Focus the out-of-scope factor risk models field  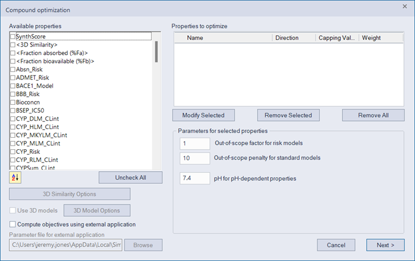(x=195, y=143)
